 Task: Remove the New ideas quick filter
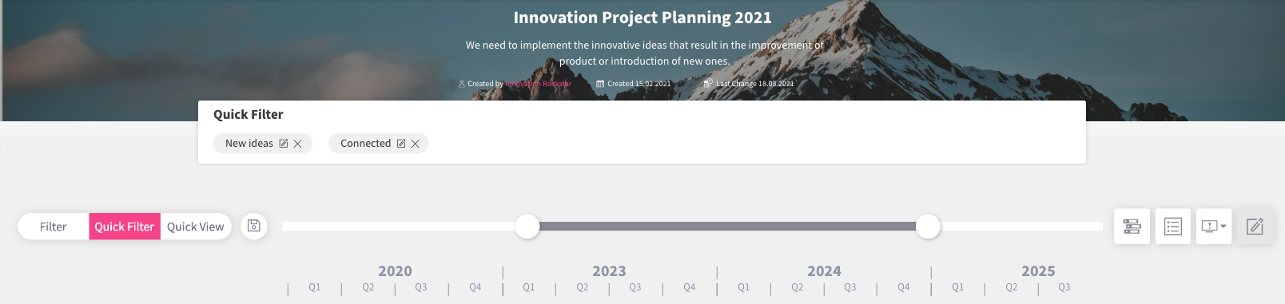coord(297,144)
